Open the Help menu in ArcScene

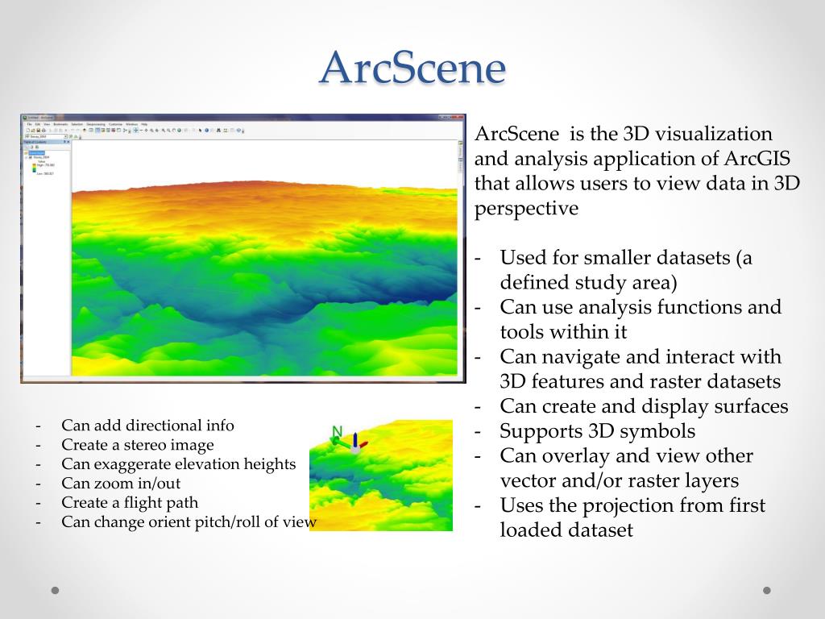click(144, 124)
